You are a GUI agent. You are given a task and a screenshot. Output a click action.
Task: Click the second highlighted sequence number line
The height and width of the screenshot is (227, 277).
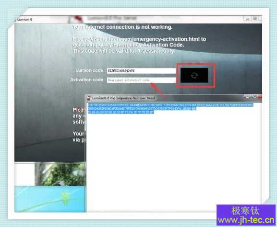point(142,109)
